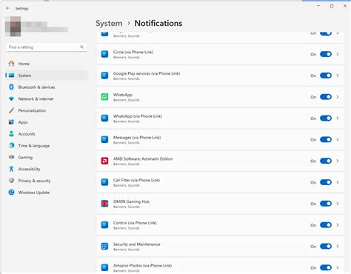
Task: Open OMEN Gaming Hub chevron arrow
Action: [x=338, y=204]
